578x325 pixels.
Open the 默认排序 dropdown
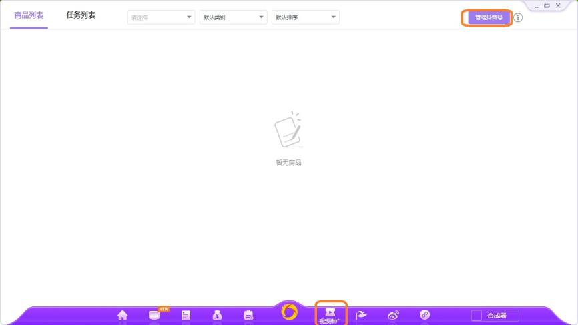(306, 17)
